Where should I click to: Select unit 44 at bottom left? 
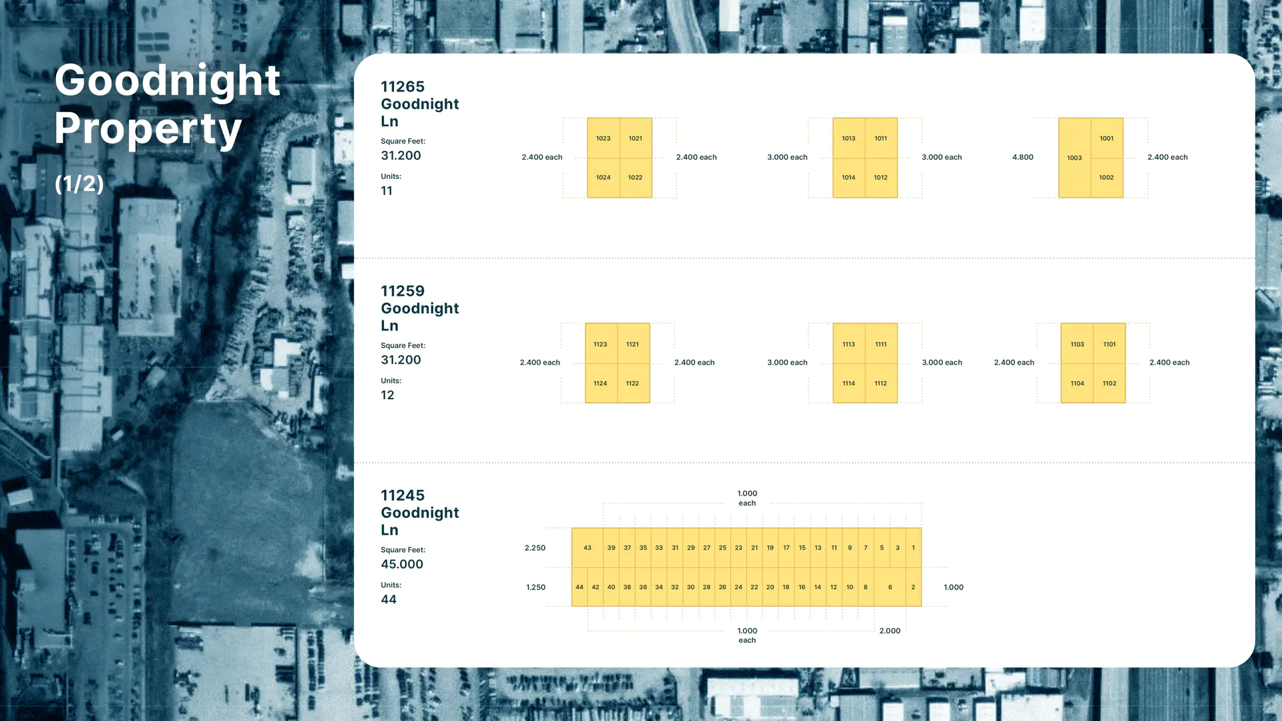click(x=579, y=587)
